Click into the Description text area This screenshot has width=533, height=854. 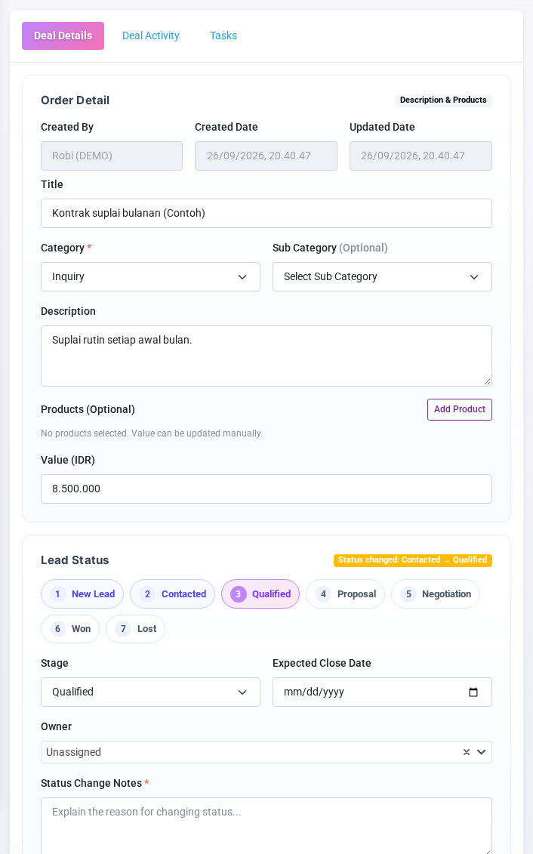point(266,356)
